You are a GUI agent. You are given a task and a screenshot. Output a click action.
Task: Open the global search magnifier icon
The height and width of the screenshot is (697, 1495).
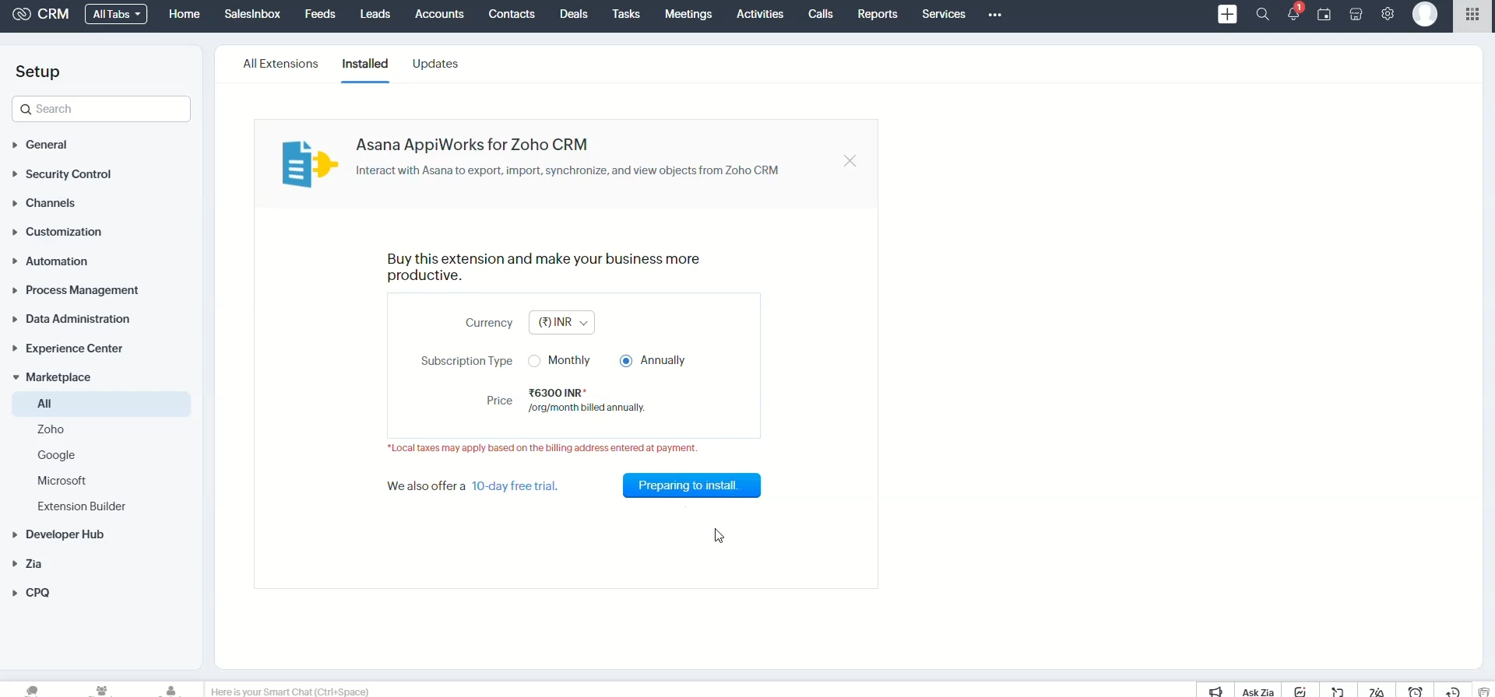point(1263,14)
